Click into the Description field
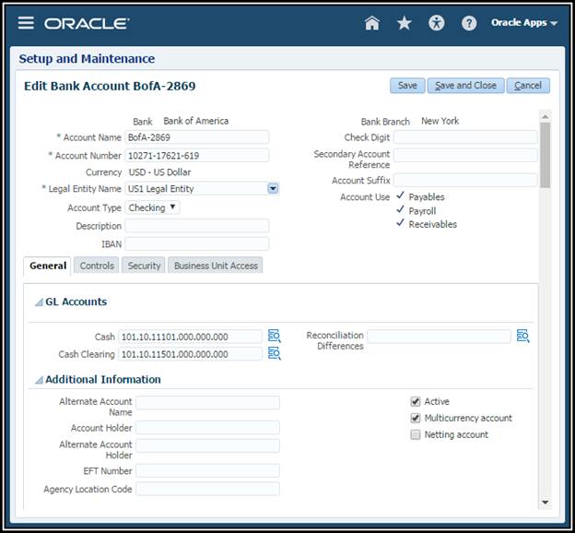This screenshot has width=575, height=533. point(197,226)
